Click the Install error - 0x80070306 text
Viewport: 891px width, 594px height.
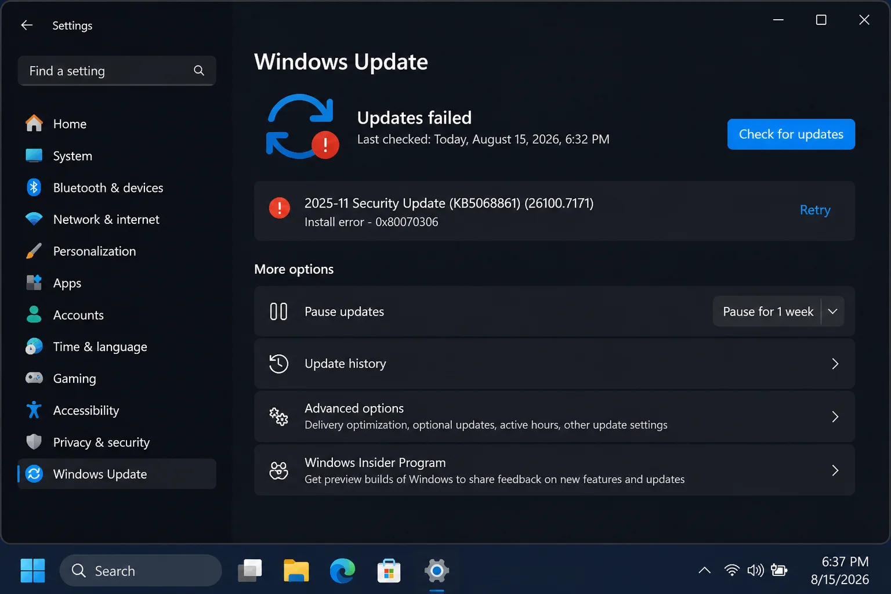coord(371,222)
